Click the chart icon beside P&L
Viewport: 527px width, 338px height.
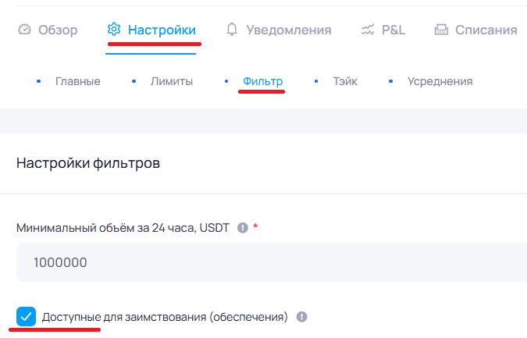click(368, 30)
